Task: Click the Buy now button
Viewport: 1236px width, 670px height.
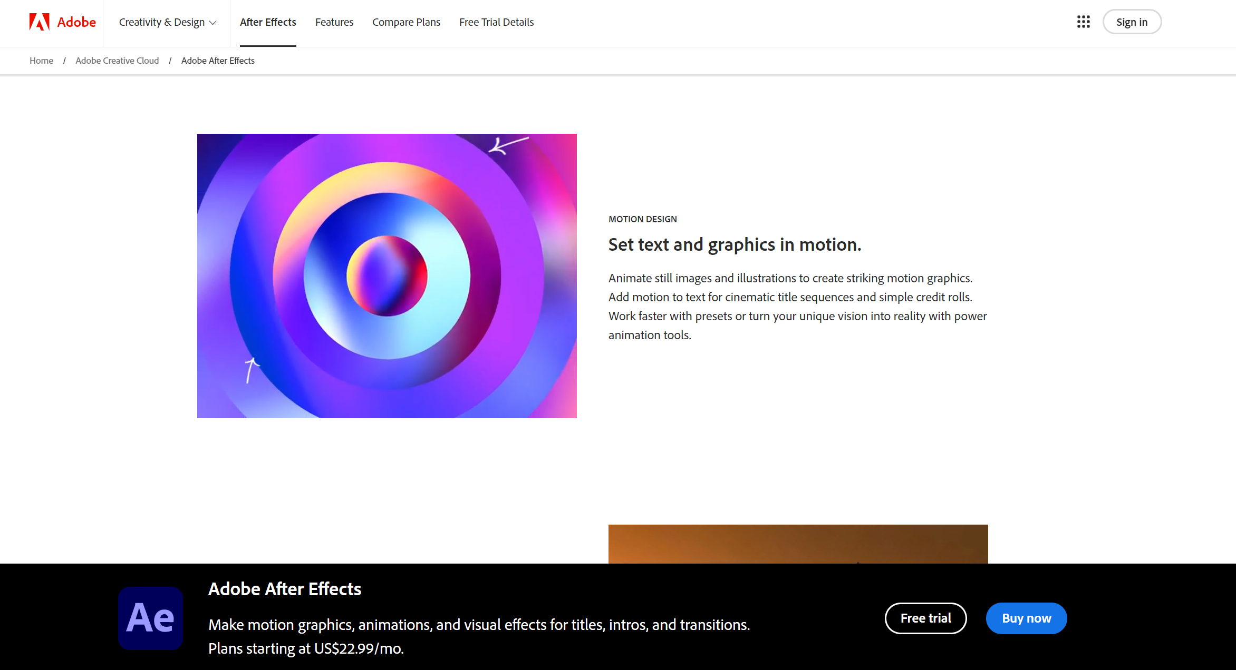Action: coord(1027,618)
